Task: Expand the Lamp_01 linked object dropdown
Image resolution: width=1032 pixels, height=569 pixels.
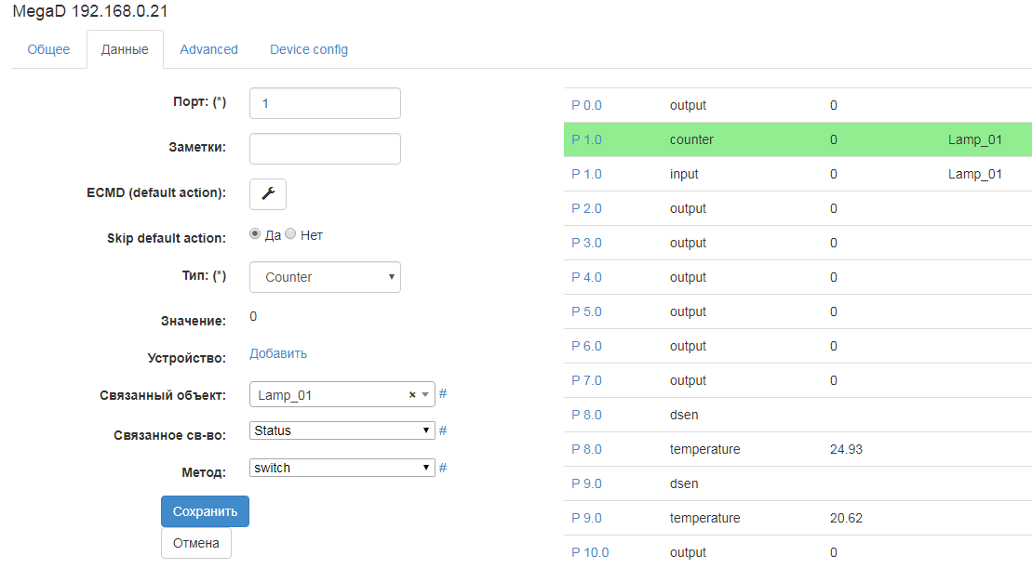Action: (x=425, y=395)
